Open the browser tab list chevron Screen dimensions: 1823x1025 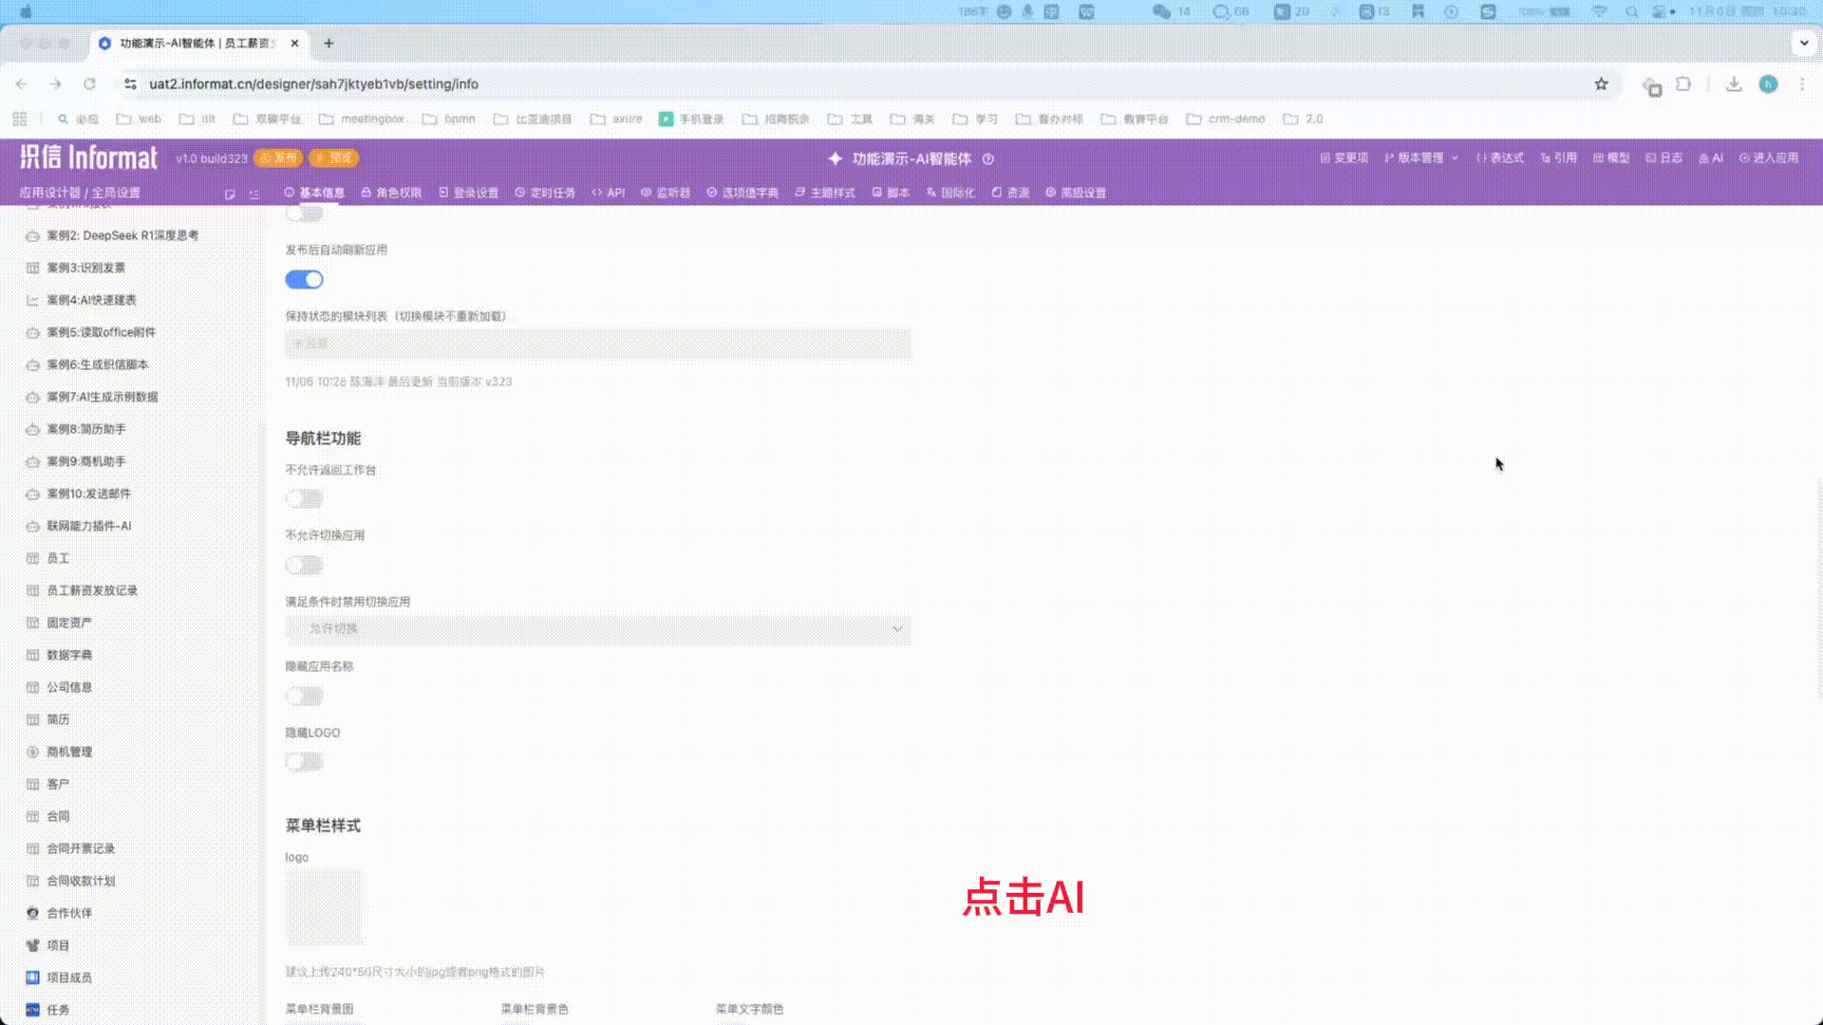(1803, 43)
